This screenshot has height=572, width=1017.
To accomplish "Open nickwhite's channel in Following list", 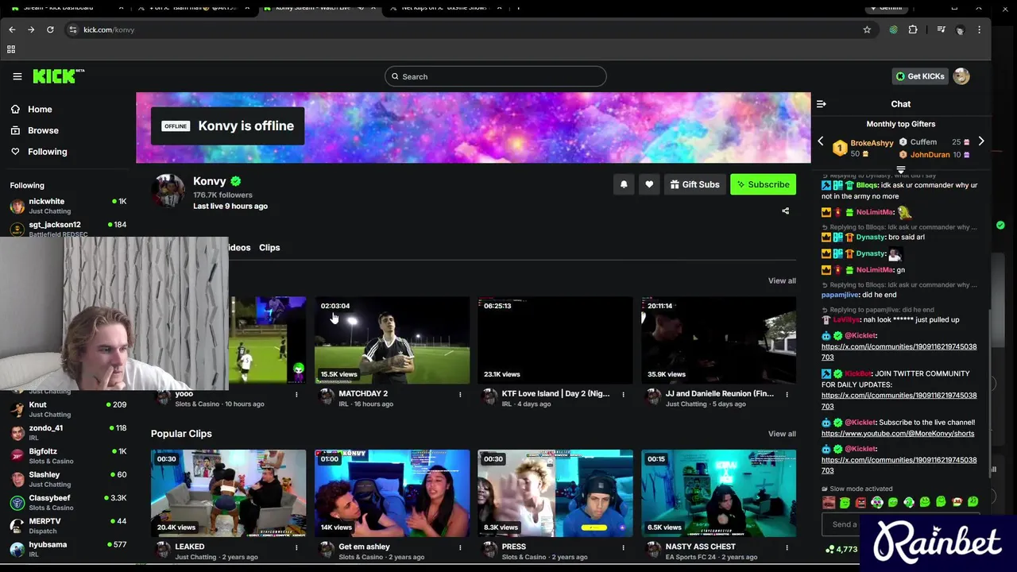I will [68, 206].
